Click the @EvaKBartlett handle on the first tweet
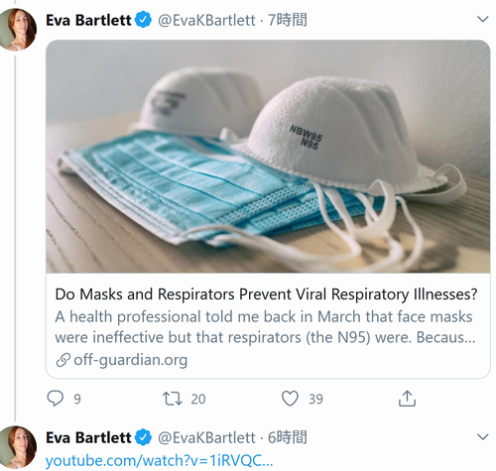Viewport: 496px width, 471px height. click(206, 20)
